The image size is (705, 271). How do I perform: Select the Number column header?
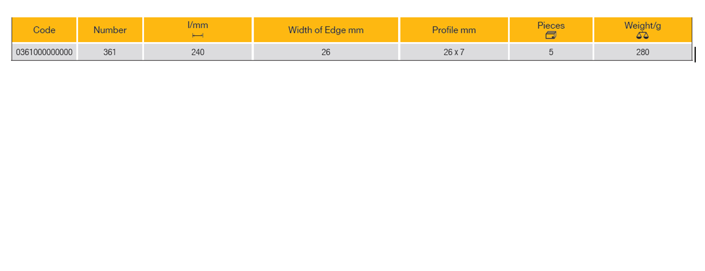tap(110, 30)
